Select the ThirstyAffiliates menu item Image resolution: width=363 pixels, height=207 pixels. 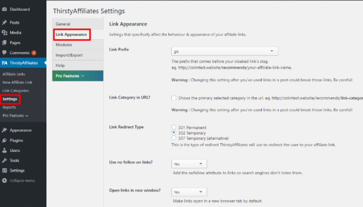click(23, 63)
